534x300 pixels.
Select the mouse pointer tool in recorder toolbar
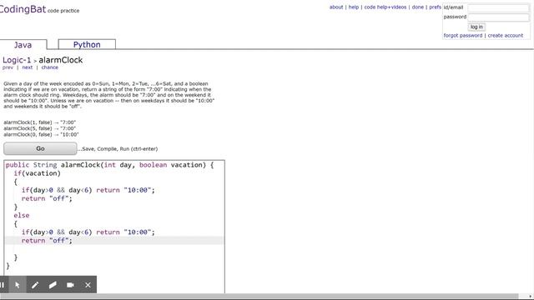[x=18, y=285]
